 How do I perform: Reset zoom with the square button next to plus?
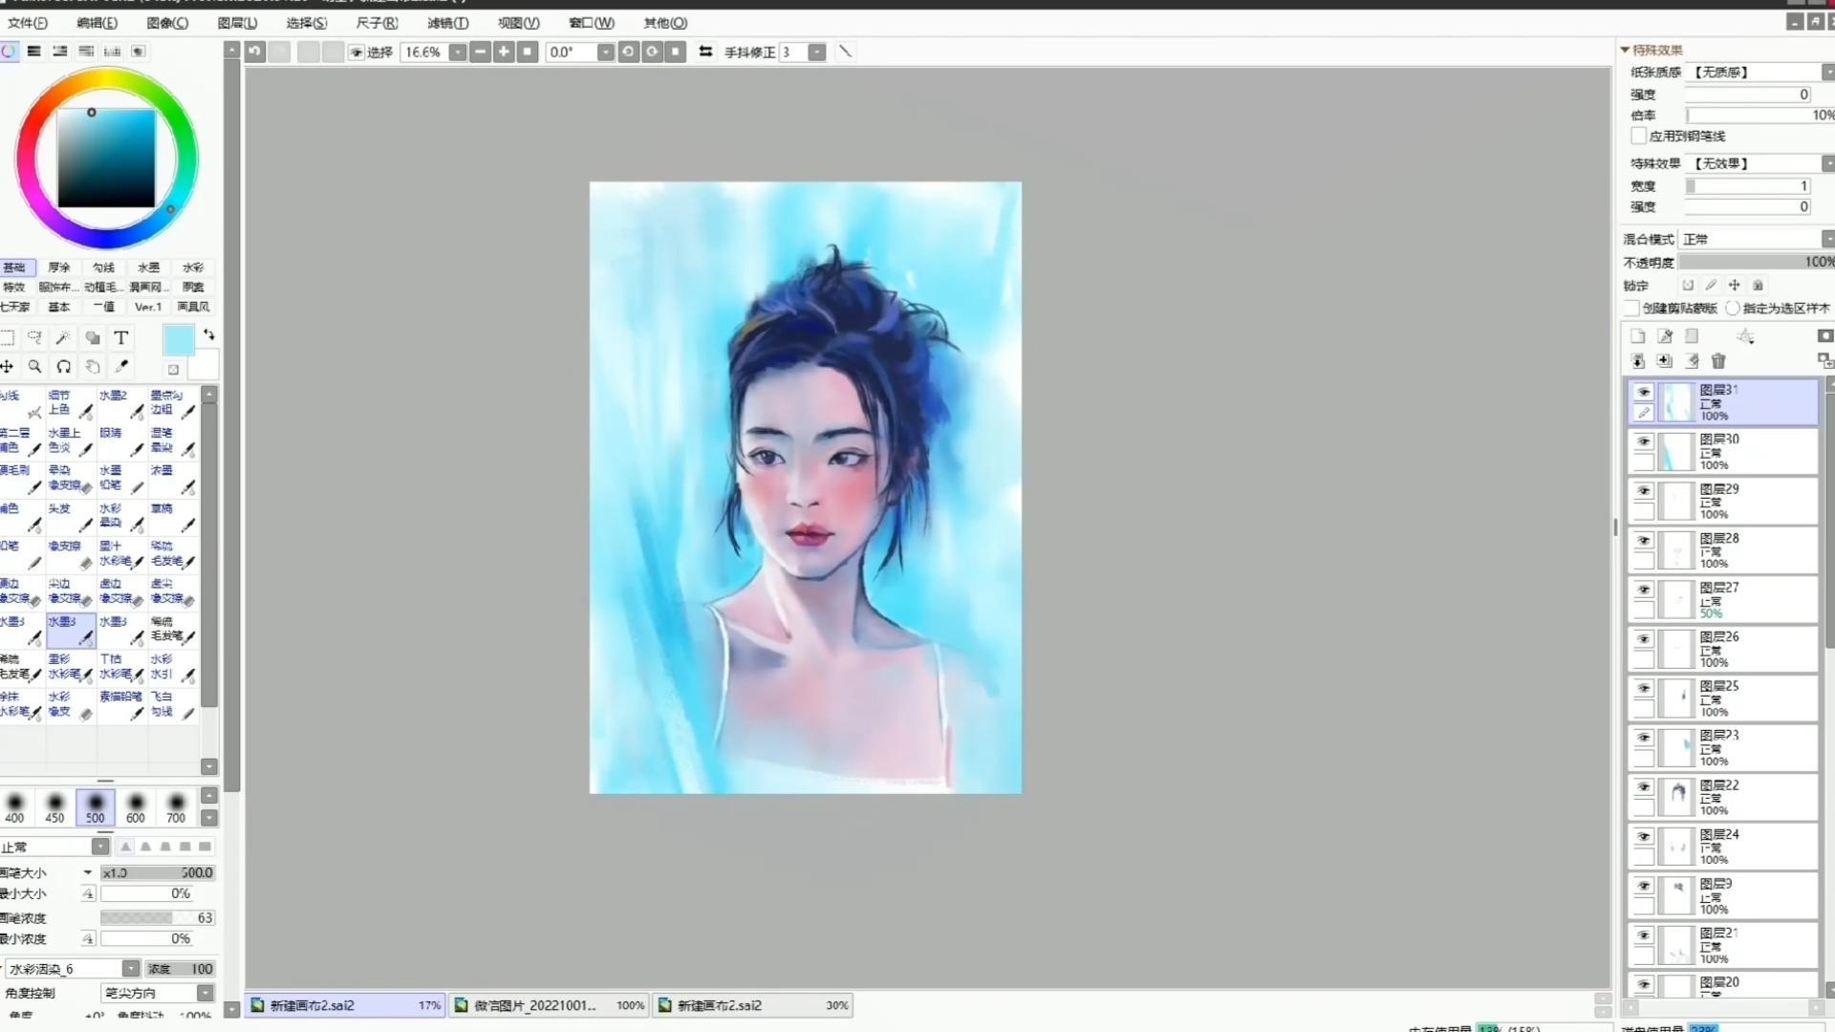click(x=528, y=52)
